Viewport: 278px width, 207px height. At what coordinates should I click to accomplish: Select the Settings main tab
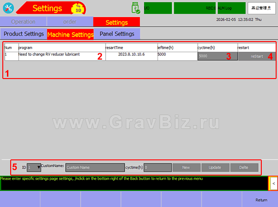[116, 22]
